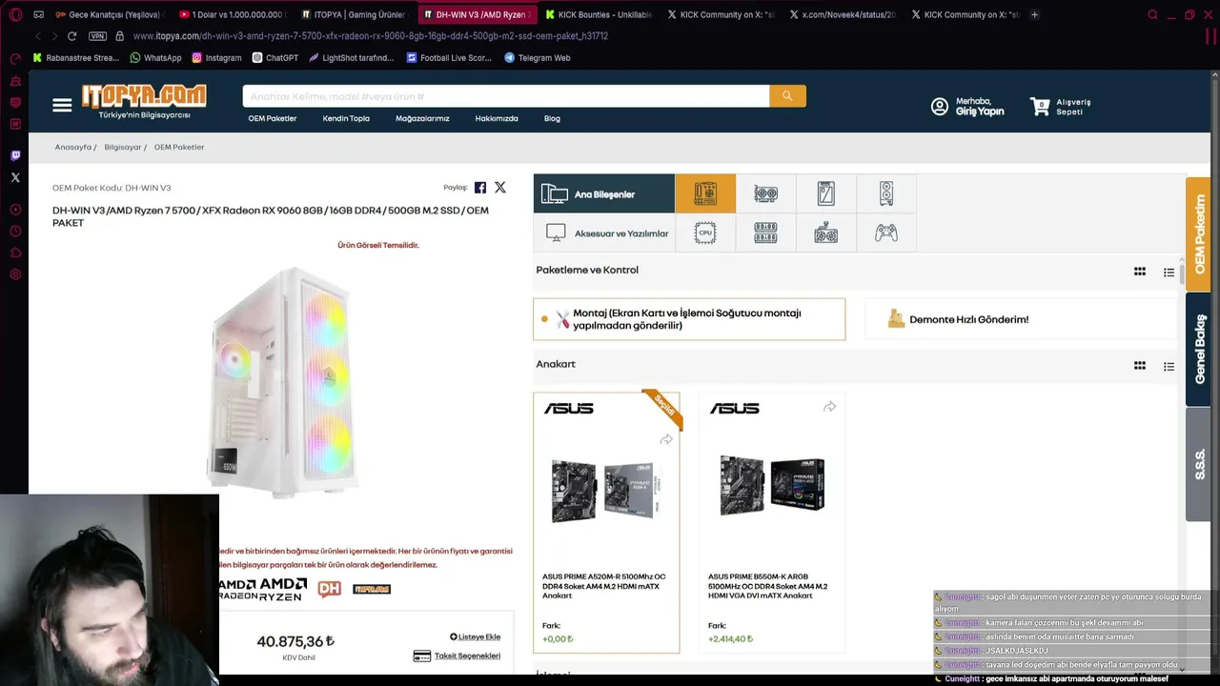Open Blog in the nav menu
Screen dimensions: 1220x686
pos(552,118)
